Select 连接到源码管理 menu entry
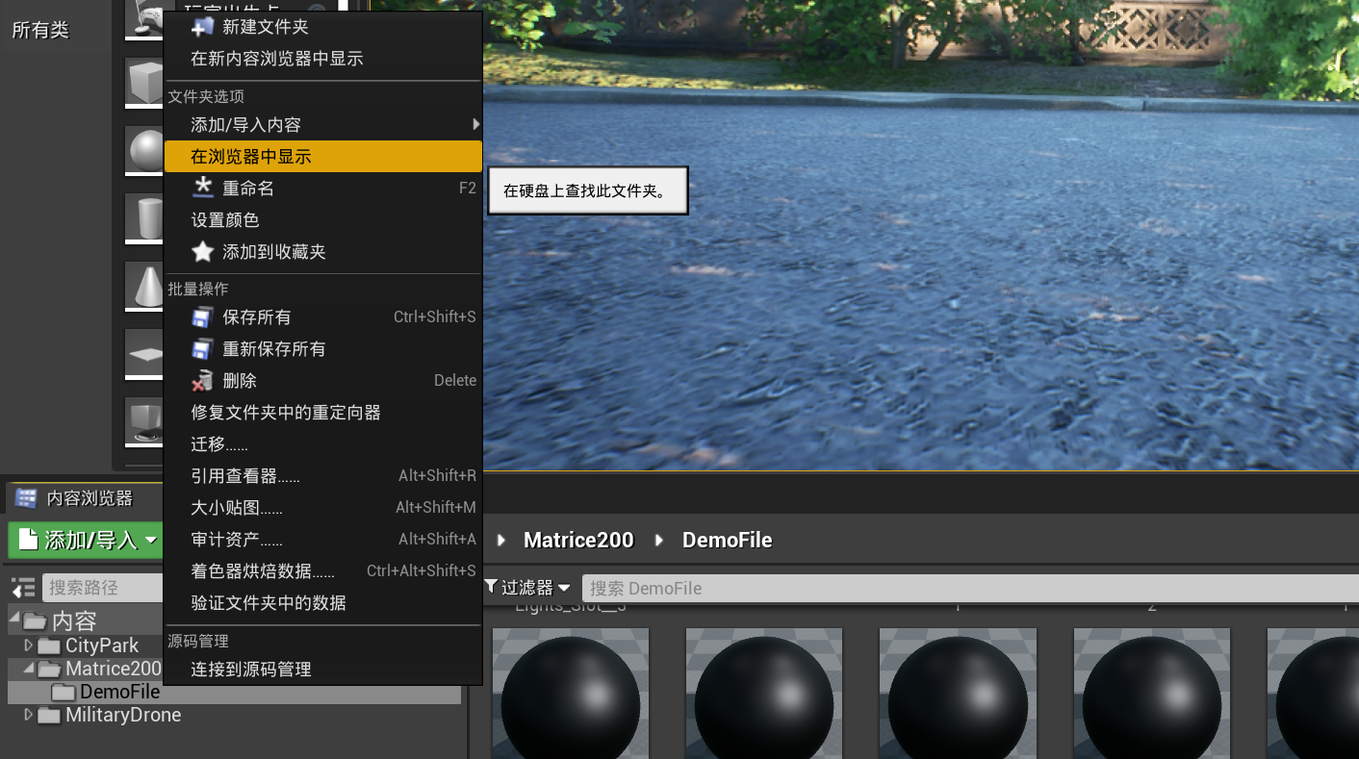 pos(322,669)
